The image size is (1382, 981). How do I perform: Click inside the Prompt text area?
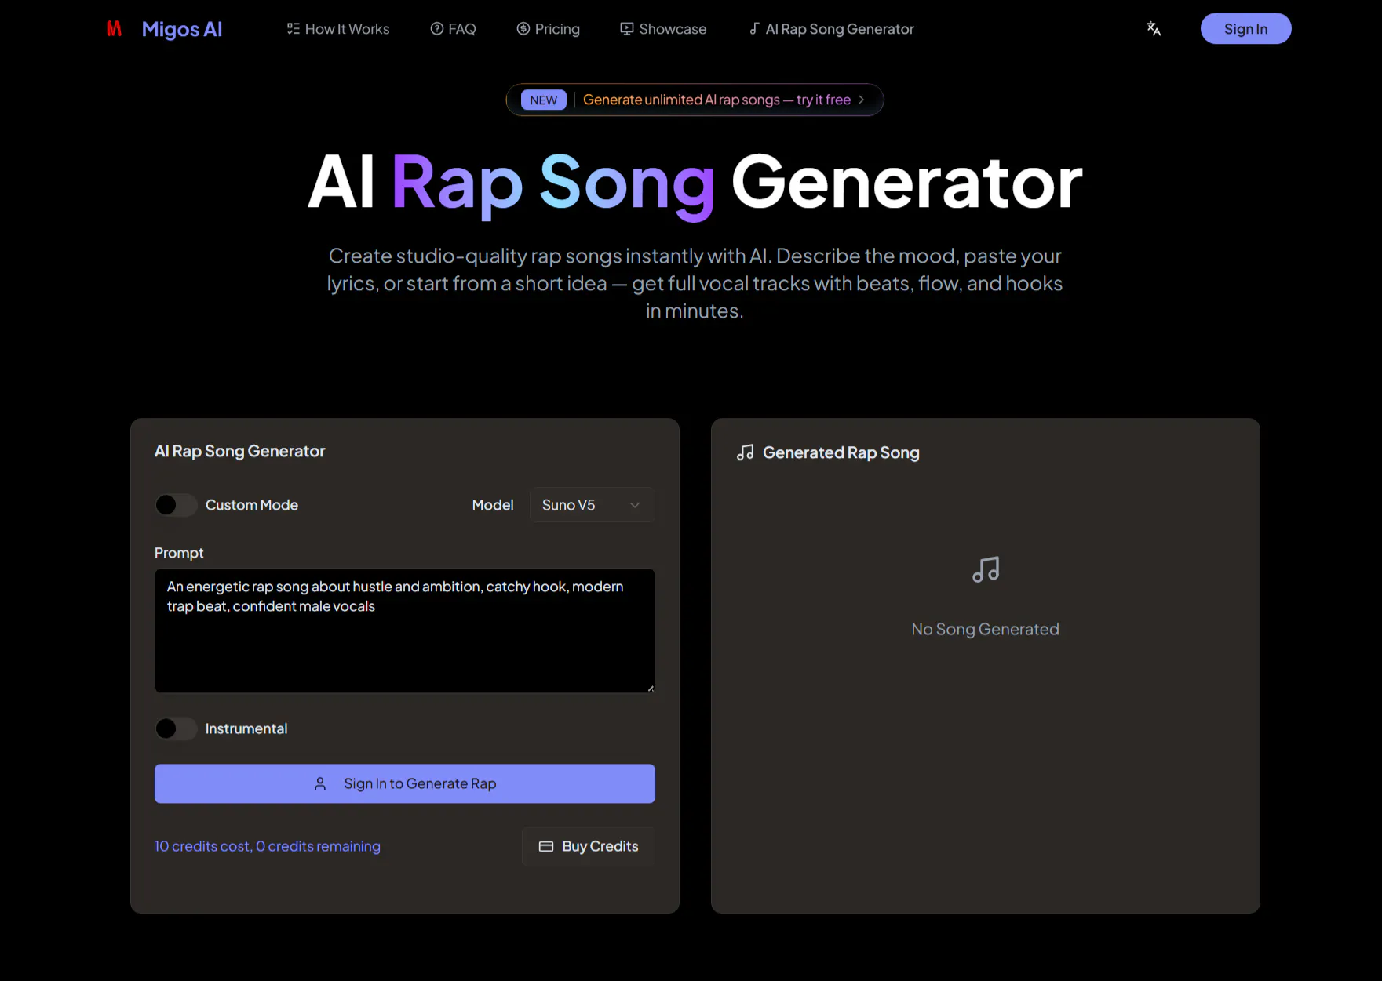click(405, 630)
